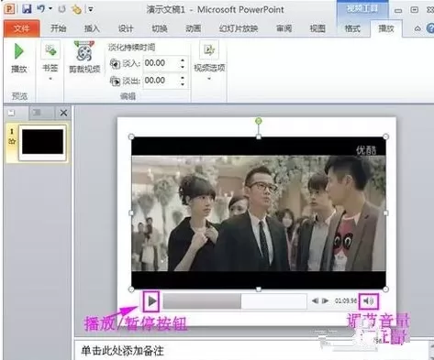The height and width of the screenshot is (360, 434).
Task: Open the View (视图) ribbon tab
Action: (x=317, y=28)
